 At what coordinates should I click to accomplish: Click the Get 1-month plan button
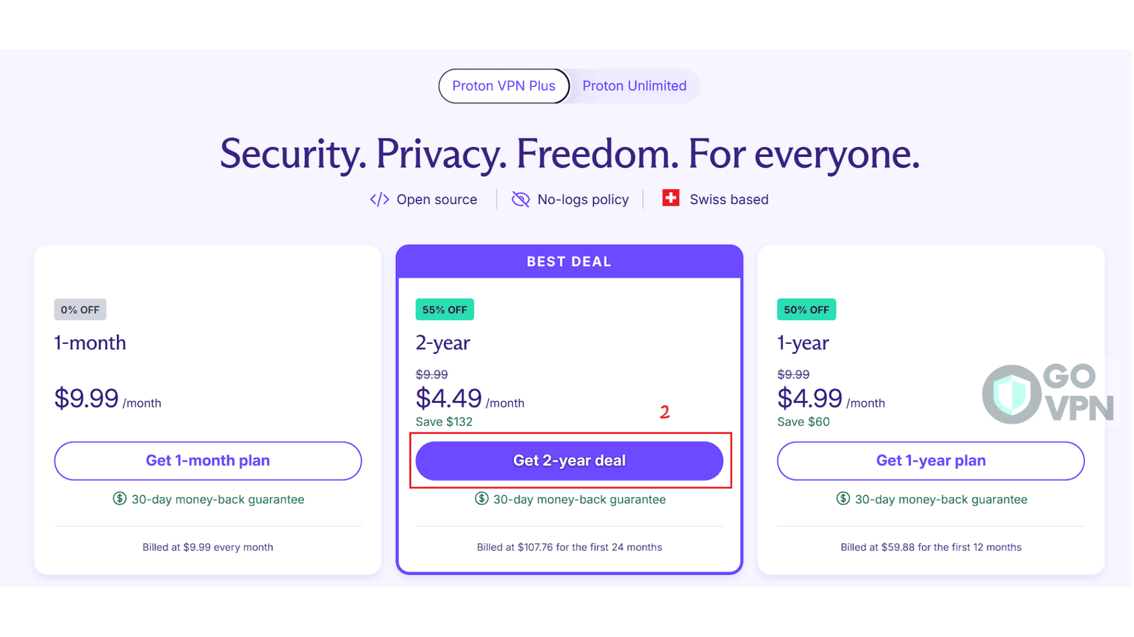click(208, 461)
